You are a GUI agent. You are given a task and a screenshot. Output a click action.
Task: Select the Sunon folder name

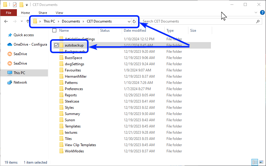coord(70,120)
